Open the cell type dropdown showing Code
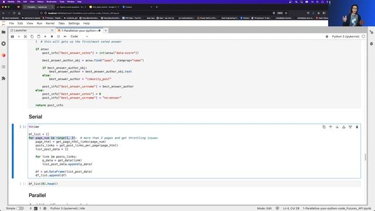Image resolution: width=375 pixels, height=211 pixels. (x=79, y=36)
